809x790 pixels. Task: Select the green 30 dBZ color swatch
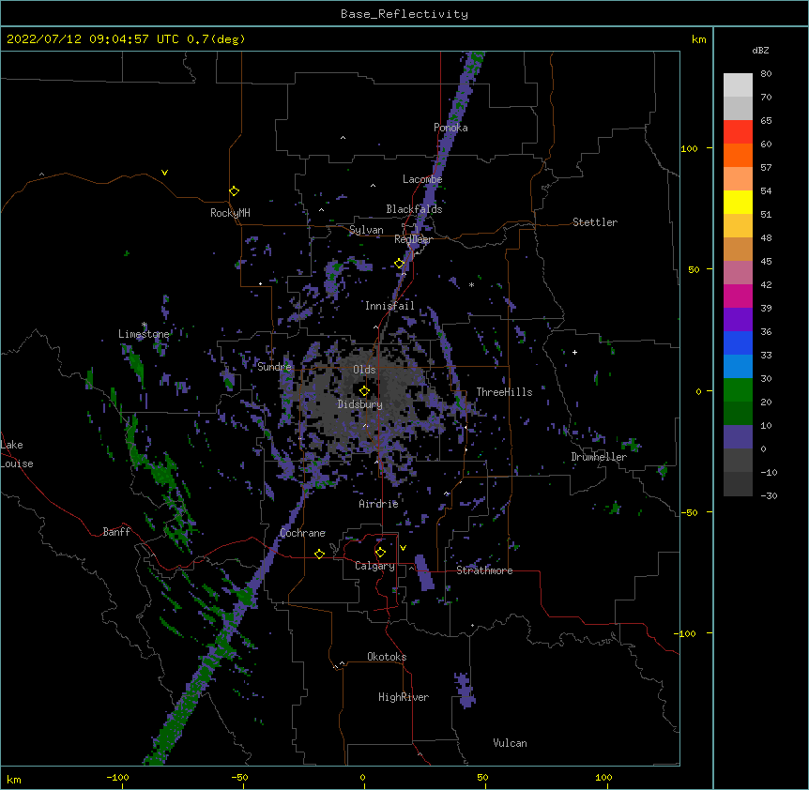[x=738, y=390]
